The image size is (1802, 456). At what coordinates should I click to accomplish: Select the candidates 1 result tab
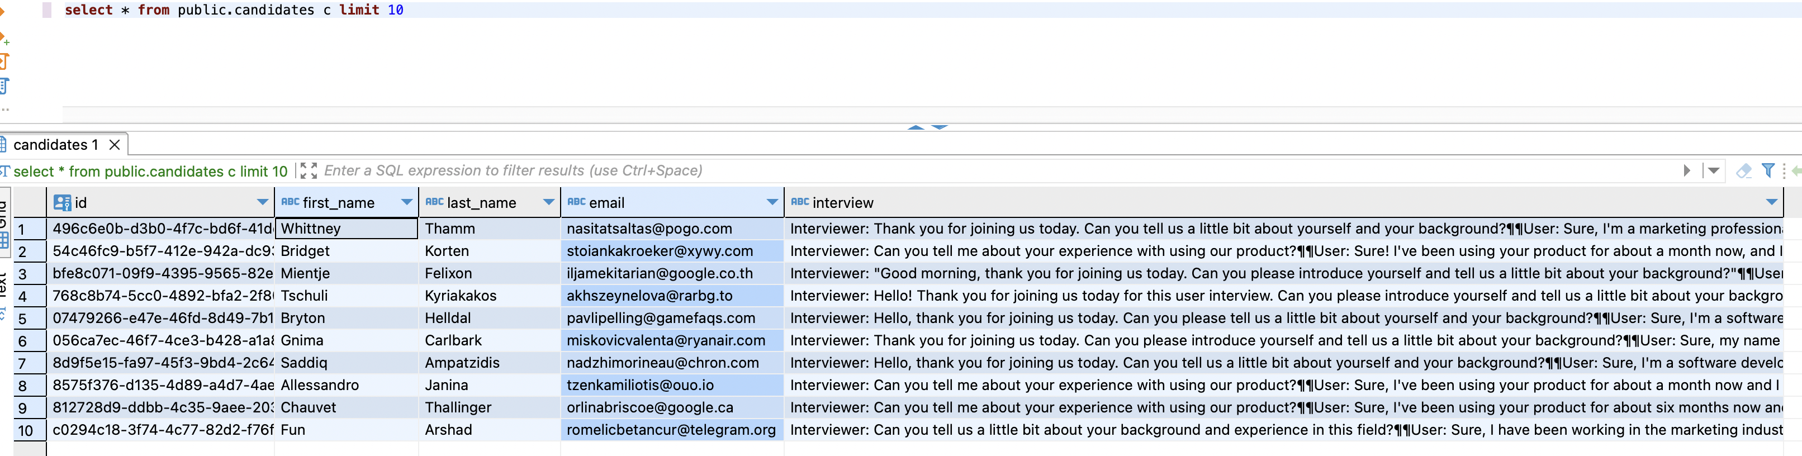[x=56, y=145]
